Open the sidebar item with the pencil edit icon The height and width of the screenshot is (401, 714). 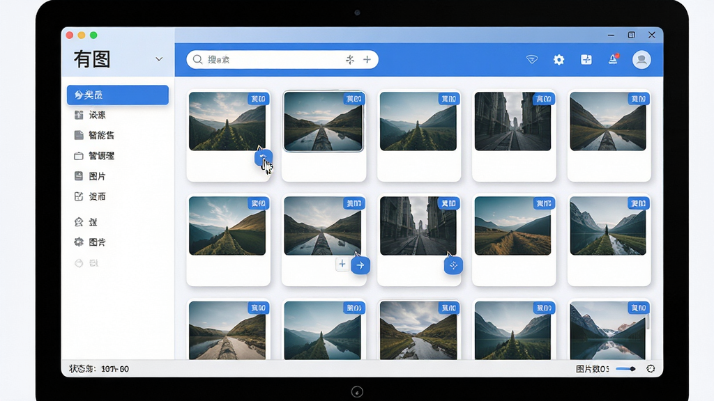[x=90, y=196]
